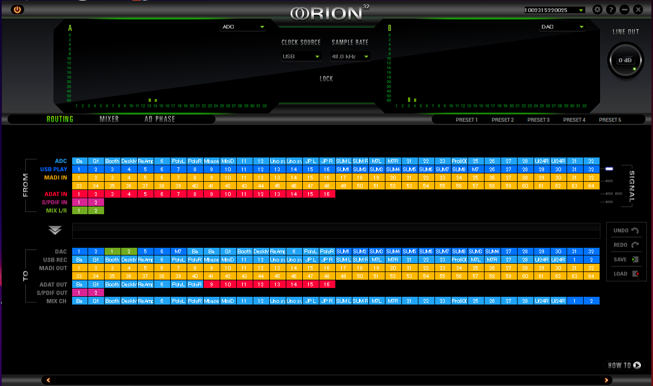The width and height of the screenshot is (653, 386).
Task: Click the ADAT IN row label
Action: click(x=56, y=194)
